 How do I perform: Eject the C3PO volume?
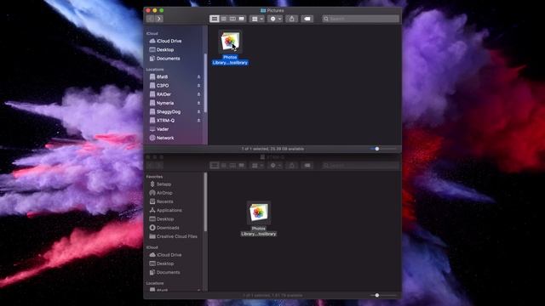coord(198,85)
